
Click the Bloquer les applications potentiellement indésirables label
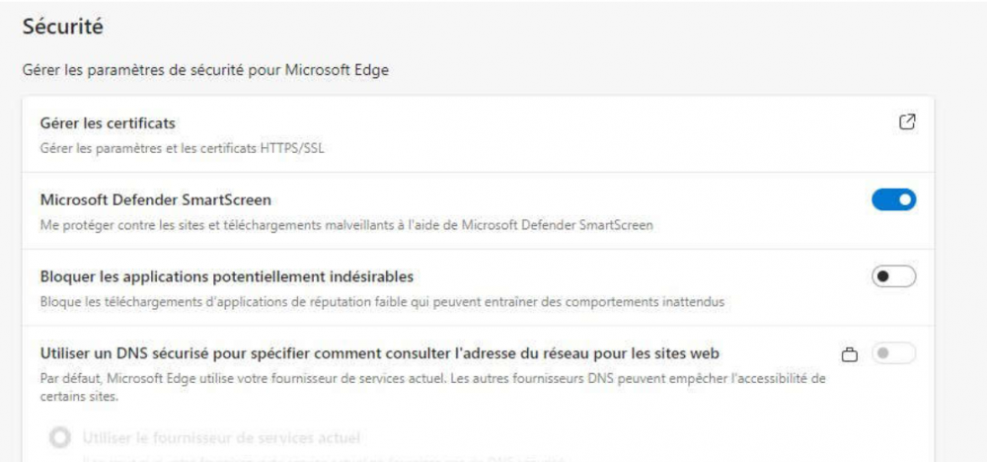[x=226, y=276]
